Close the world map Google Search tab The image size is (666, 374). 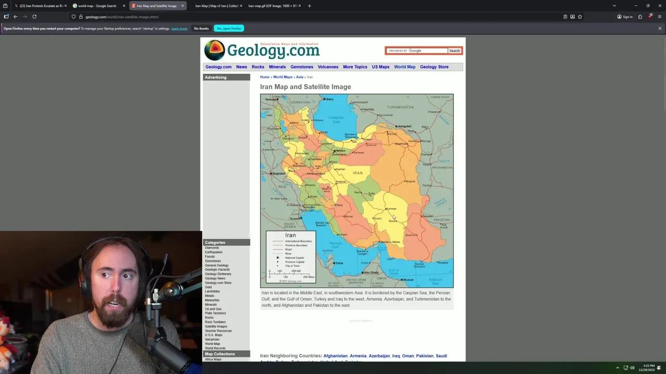[124, 6]
